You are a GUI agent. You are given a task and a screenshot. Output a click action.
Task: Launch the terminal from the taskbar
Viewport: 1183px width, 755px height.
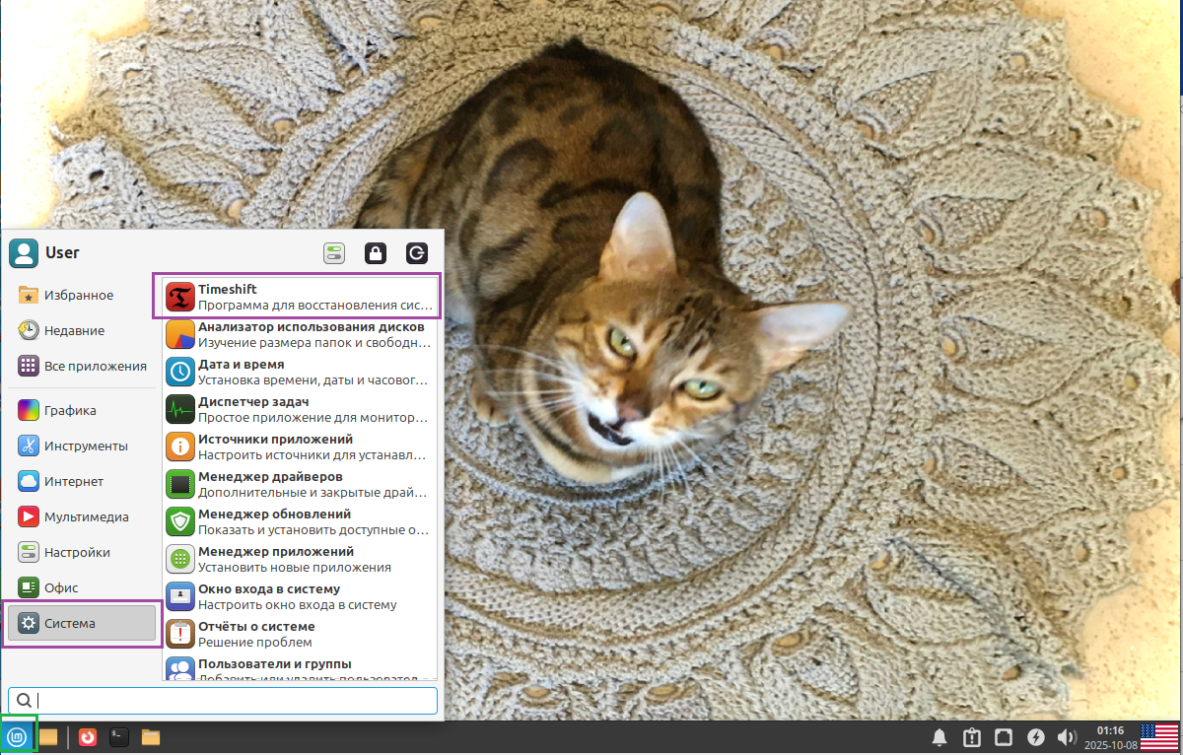(118, 736)
